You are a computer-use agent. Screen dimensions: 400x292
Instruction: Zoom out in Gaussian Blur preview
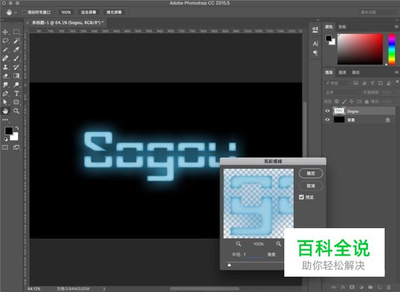pyautogui.click(x=238, y=244)
